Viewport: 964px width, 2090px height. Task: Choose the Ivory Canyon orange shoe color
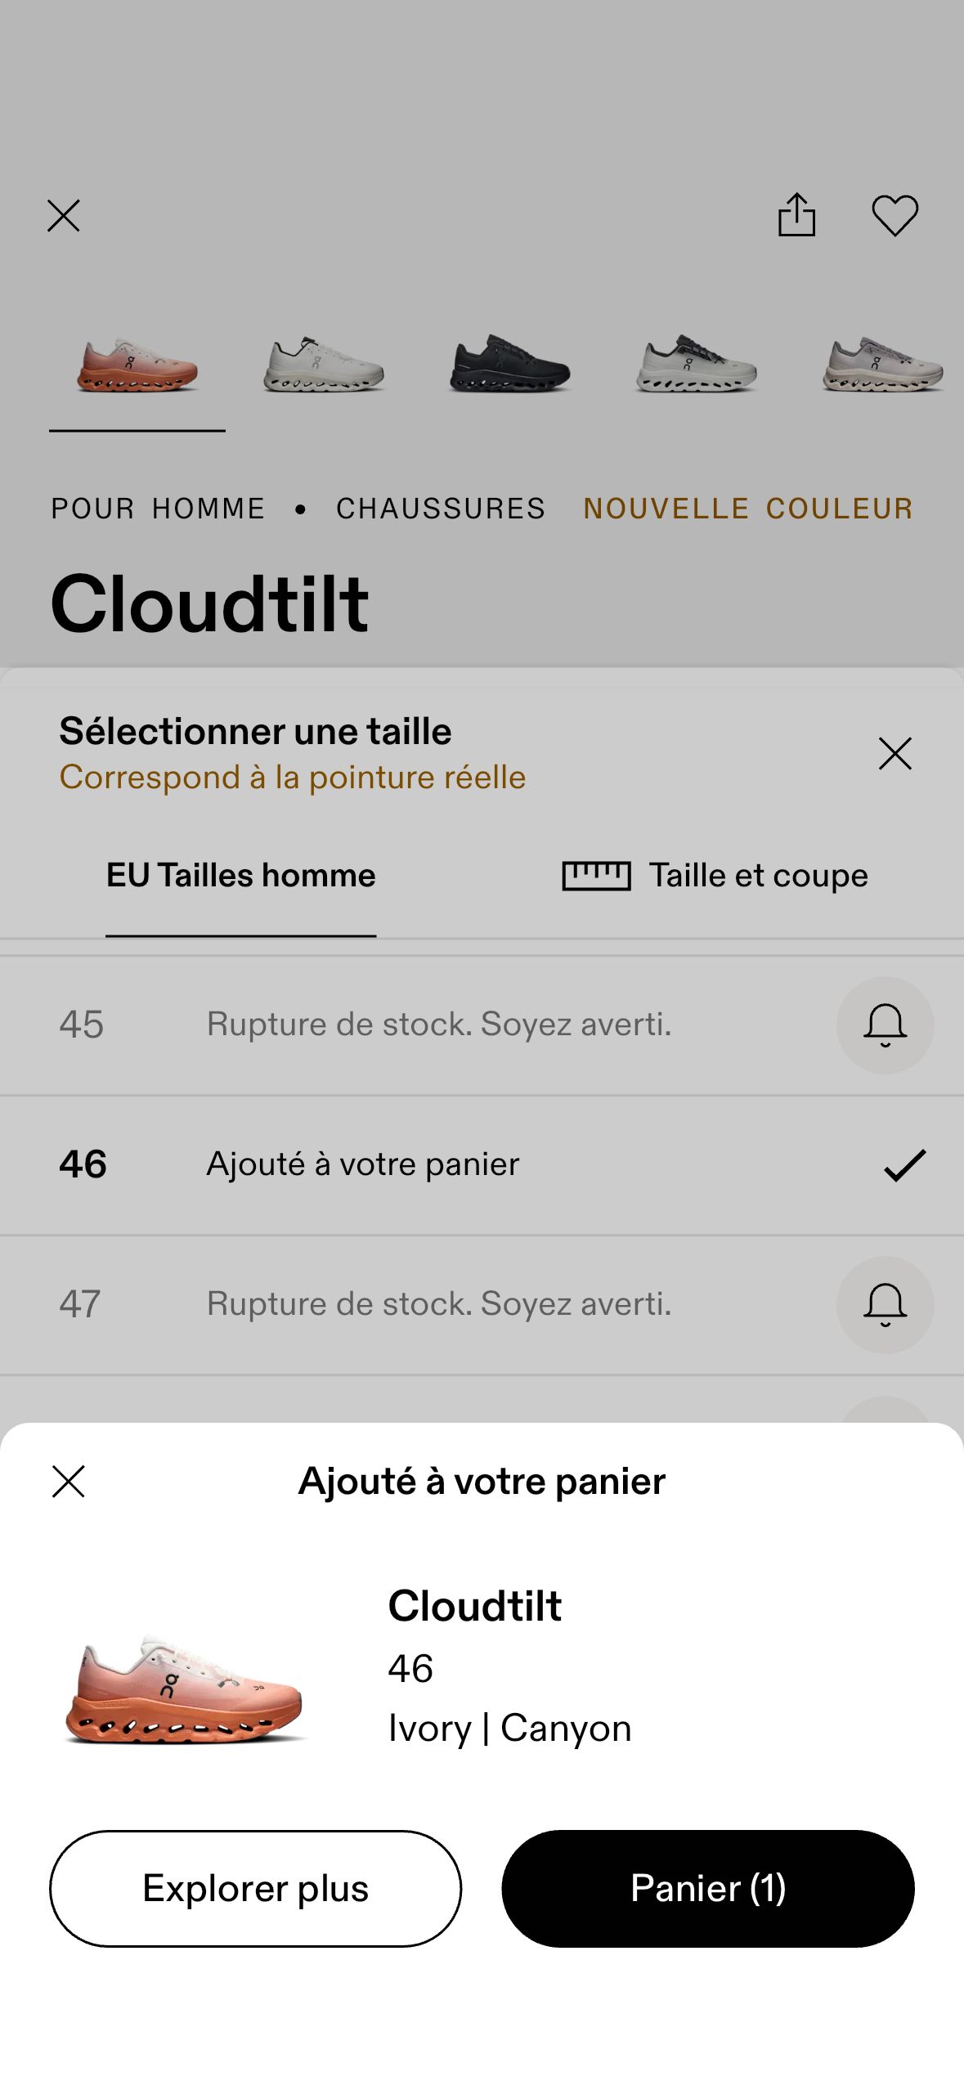(x=137, y=365)
